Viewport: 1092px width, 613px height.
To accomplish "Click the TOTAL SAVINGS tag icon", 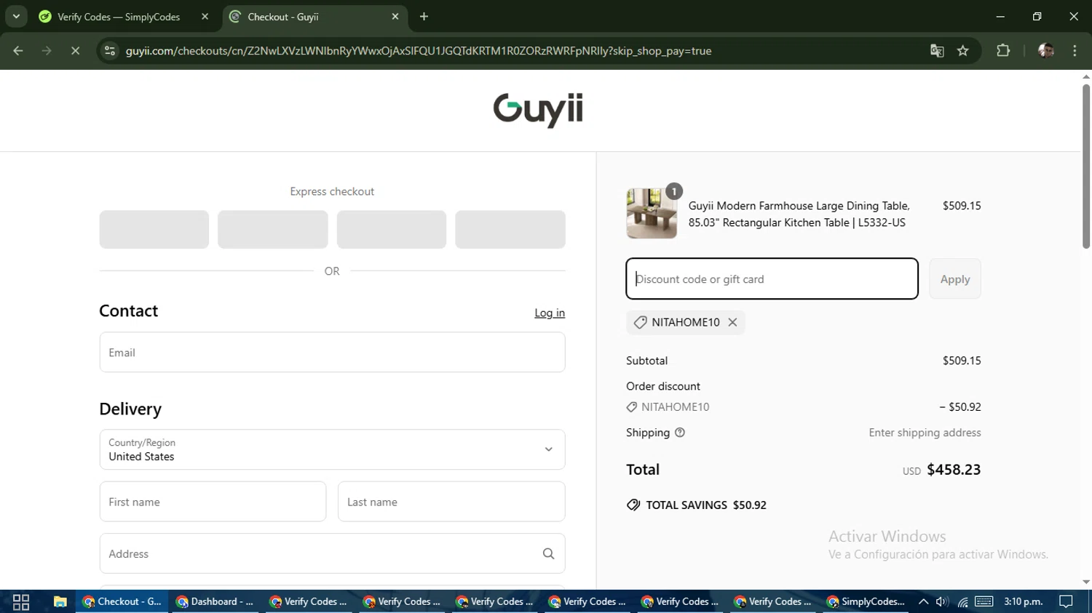I will tap(633, 505).
